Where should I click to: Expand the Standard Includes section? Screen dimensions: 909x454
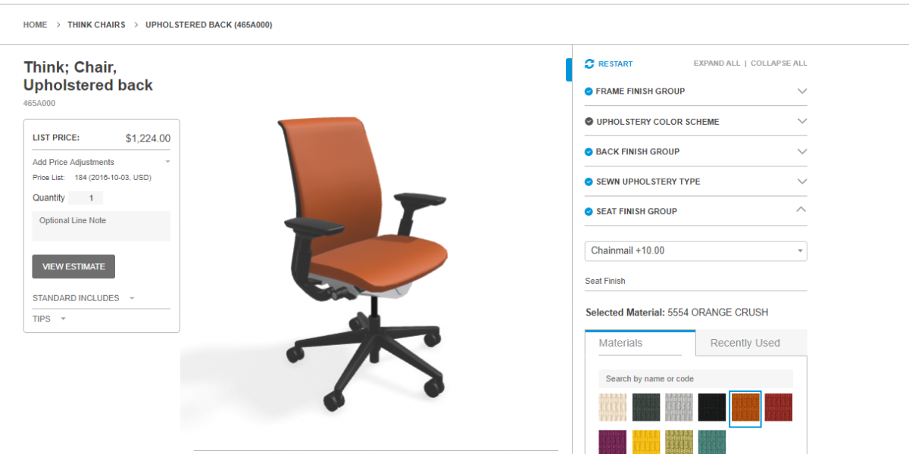[132, 298]
